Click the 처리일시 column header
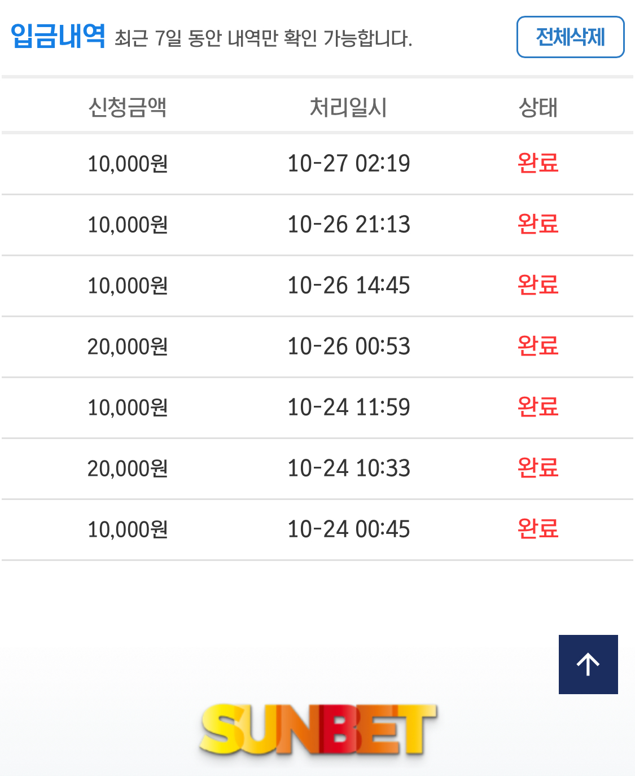Viewport: 635px width, 776px height. pyautogui.click(x=348, y=107)
